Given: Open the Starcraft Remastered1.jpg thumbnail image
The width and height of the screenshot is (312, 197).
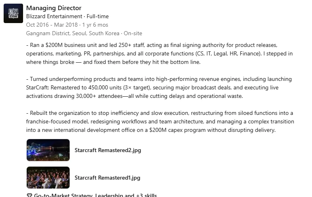Looking at the screenshot, I should point(48,178).
